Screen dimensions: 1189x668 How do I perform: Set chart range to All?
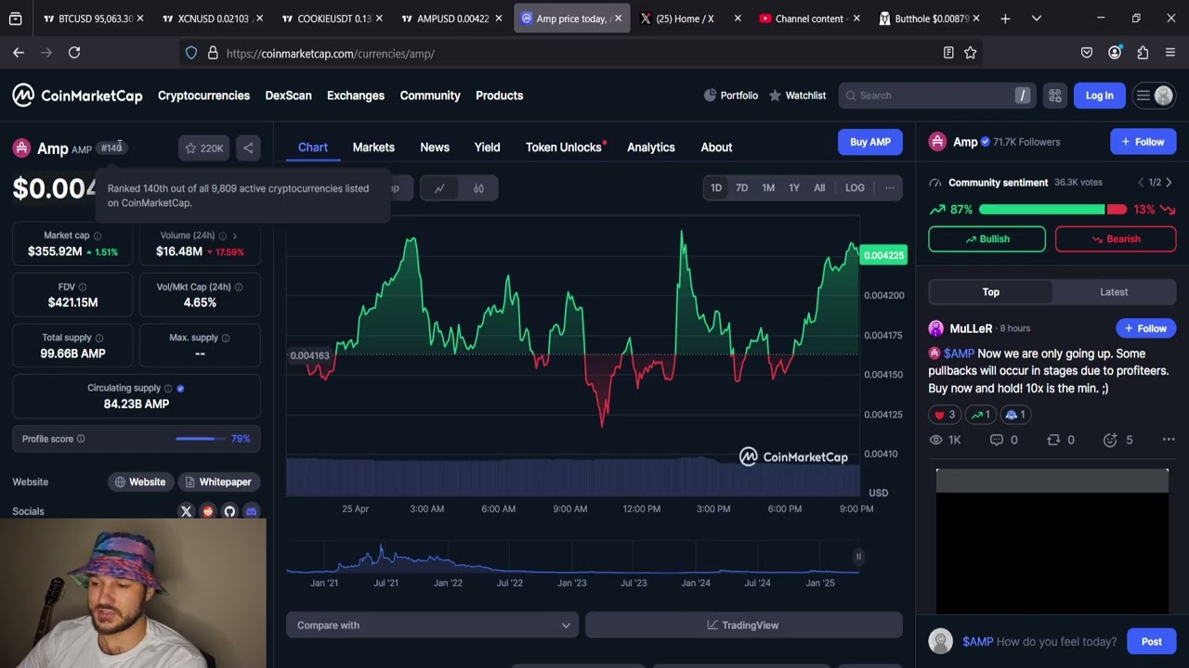(x=819, y=188)
